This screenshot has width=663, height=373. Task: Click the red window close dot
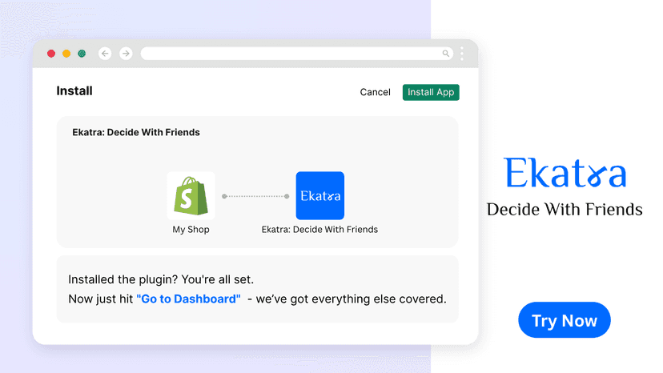[x=51, y=54]
